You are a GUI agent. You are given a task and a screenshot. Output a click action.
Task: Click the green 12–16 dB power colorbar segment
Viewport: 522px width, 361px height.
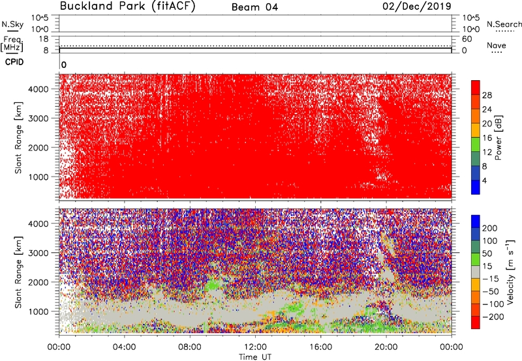coord(476,145)
